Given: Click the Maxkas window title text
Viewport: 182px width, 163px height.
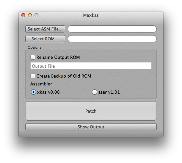Looking at the screenshot, I should point(91,15).
